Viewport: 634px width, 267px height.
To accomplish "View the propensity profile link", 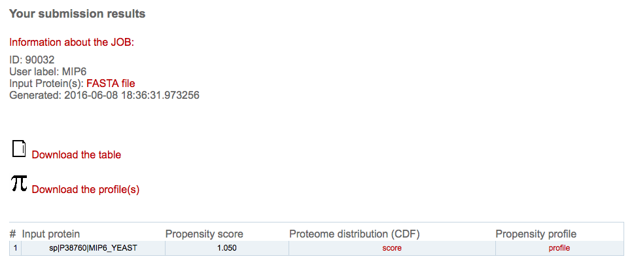I will click(x=559, y=248).
